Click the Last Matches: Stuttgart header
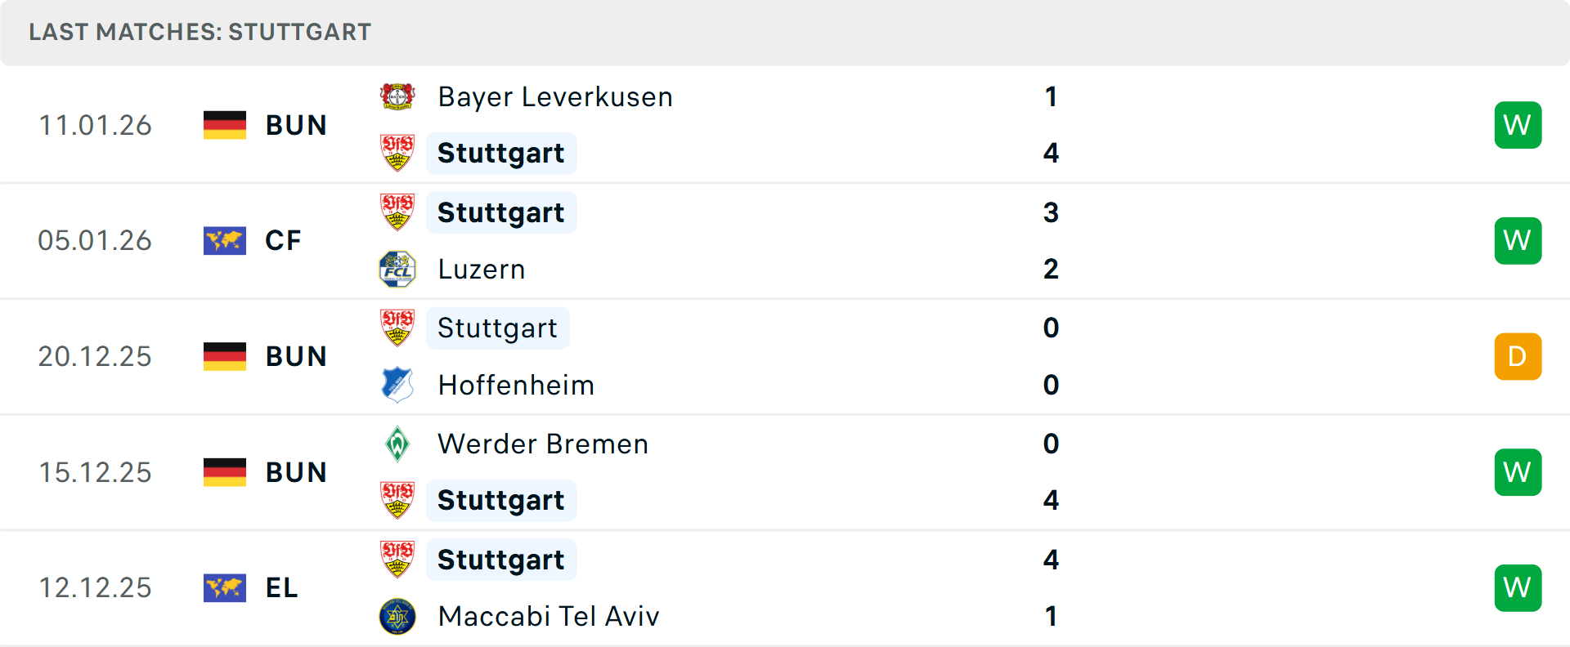This screenshot has height=647, width=1570. (200, 32)
